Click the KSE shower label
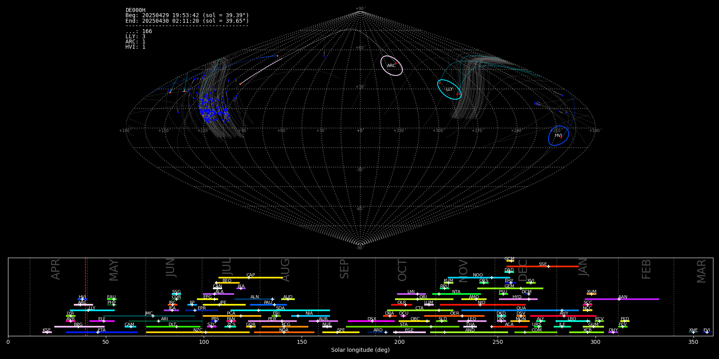 coord(47,330)
